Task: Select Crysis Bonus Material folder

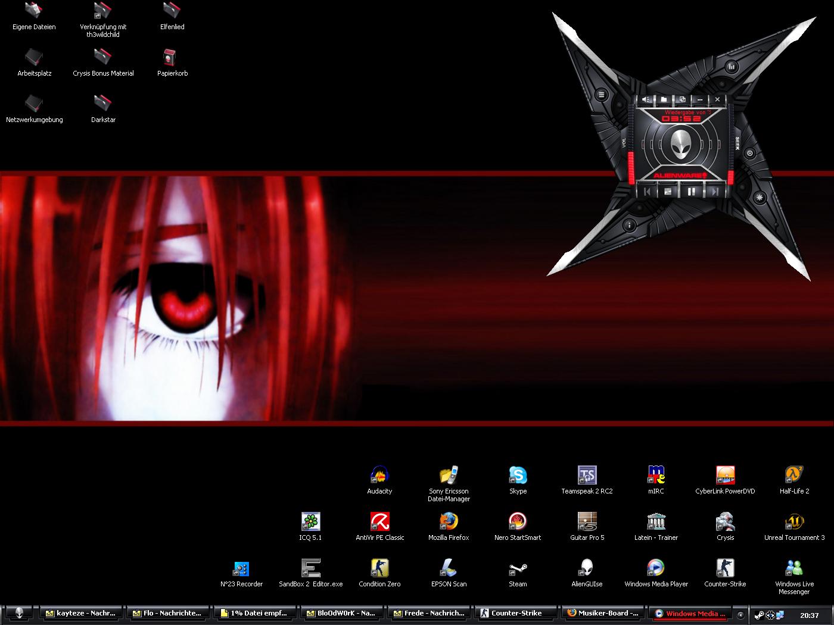Action: [x=103, y=62]
